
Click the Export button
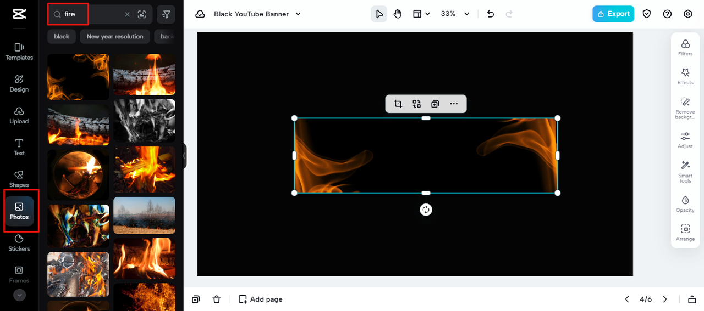click(613, 14)
